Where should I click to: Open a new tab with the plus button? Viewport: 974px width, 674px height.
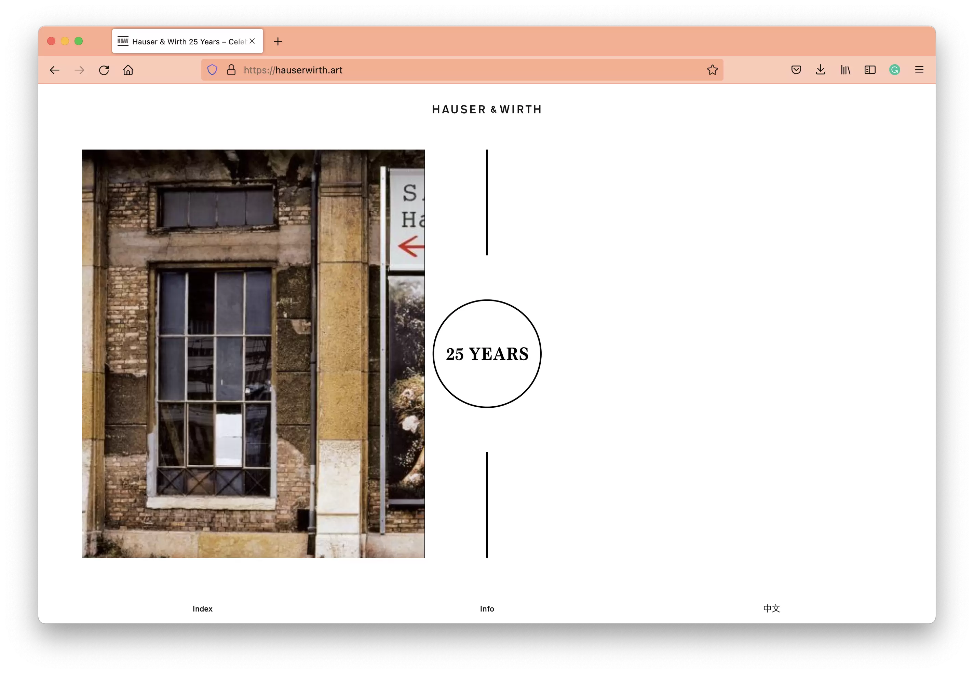point(278,41)
